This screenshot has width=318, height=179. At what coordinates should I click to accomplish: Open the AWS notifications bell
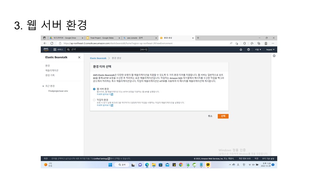click(x=241, y=49)
